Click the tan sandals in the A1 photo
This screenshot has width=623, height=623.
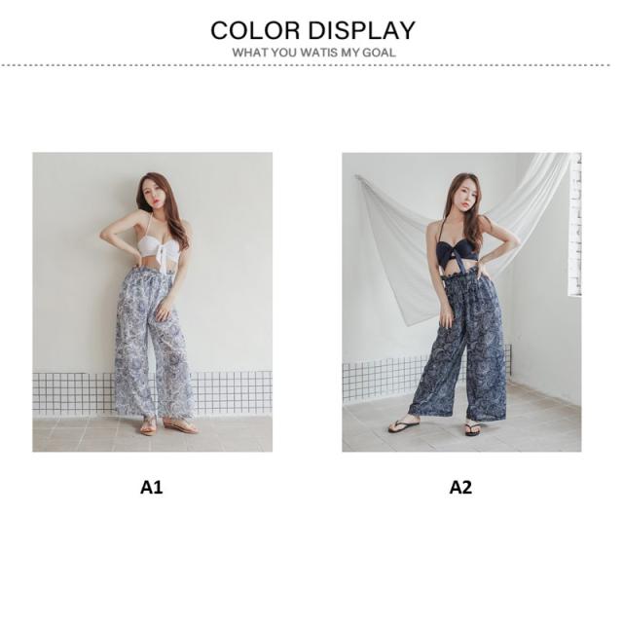[x=168, y=426]
